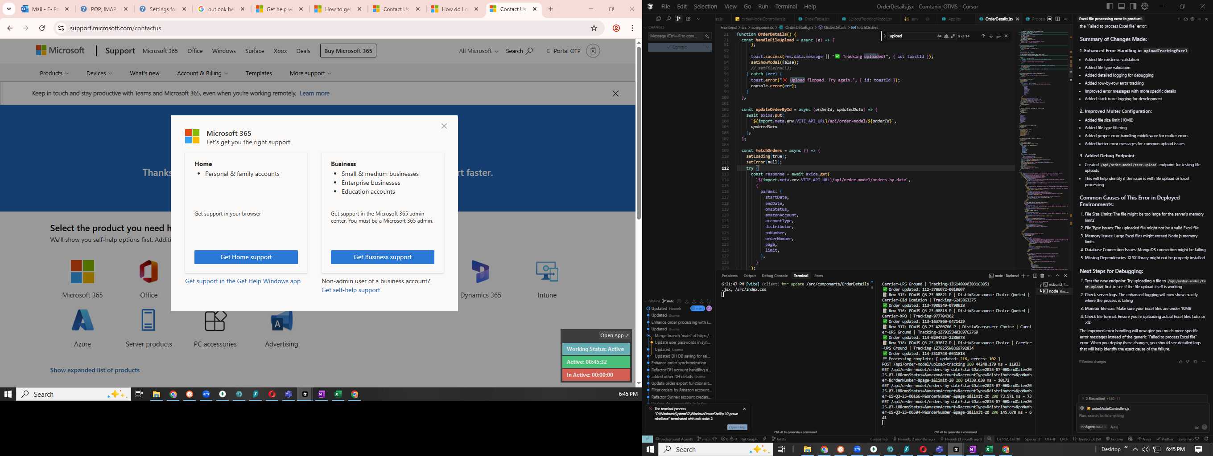Image resolution: width=1213 pixels, height=456 pixels.
Task: Select the Azure product icon
Action: [83, 321]
